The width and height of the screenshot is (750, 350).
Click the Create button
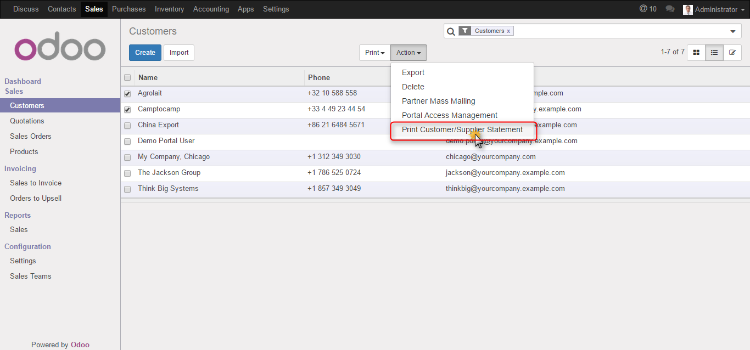(x=145, y=53)
